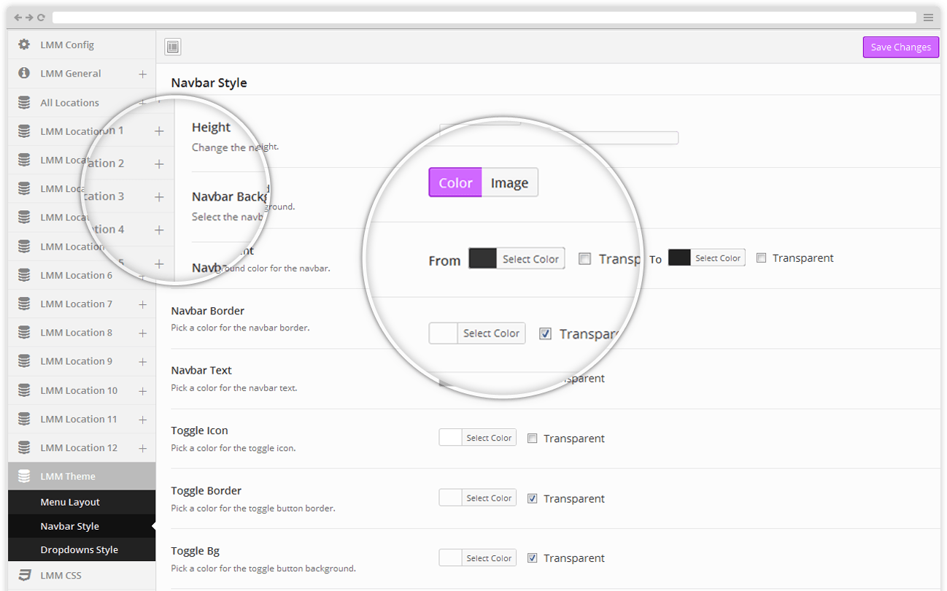The image size is (947, 591).
Task: Open Dropdowns Style submenu item
Action: pyautogui.click(x=79, y=549)
